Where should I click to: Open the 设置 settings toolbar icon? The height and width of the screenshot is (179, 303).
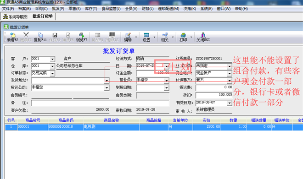click(146, 37)
